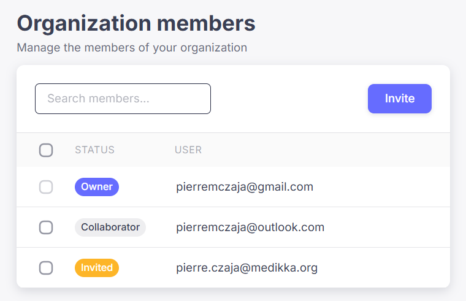Click the purple Owner status badge

(x=97, y=187)
